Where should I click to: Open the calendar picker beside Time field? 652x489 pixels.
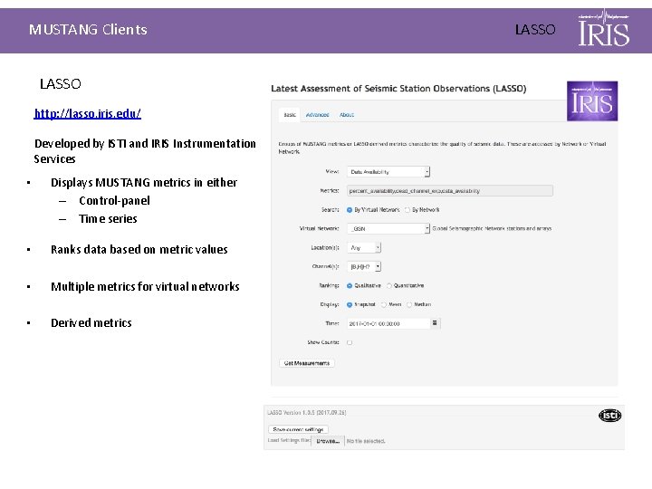(x=435, y=323)
